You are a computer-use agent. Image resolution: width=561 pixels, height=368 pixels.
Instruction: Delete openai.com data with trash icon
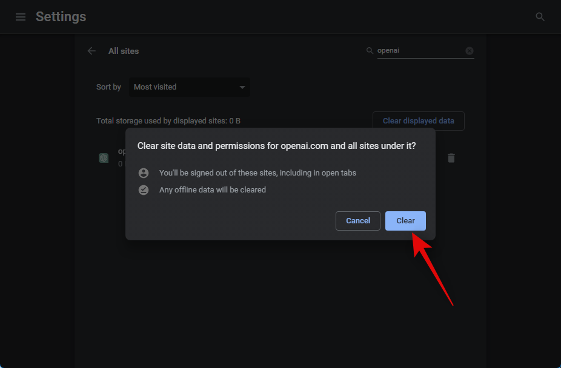(x=451, y=158)
